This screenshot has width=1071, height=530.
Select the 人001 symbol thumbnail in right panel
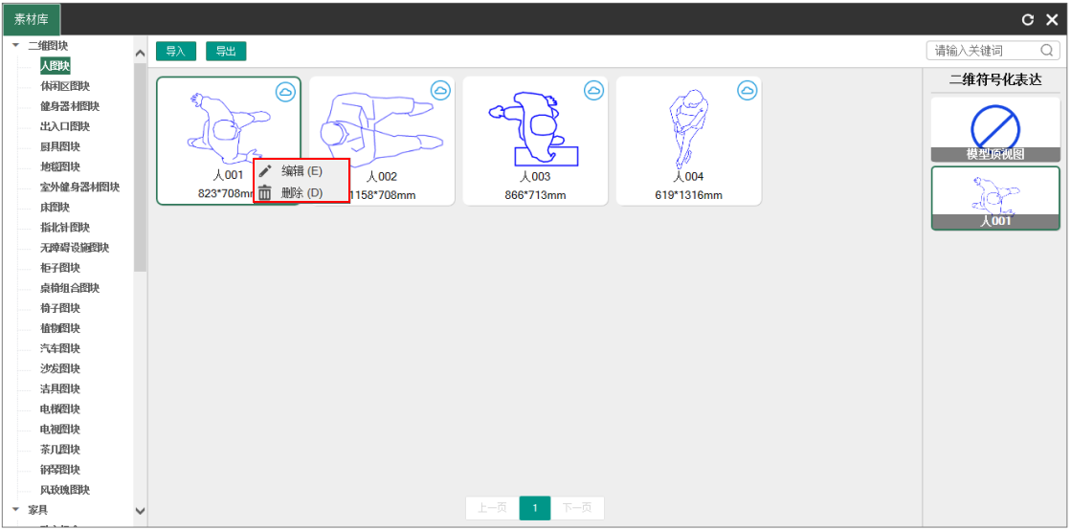click(x=995, y=198)
